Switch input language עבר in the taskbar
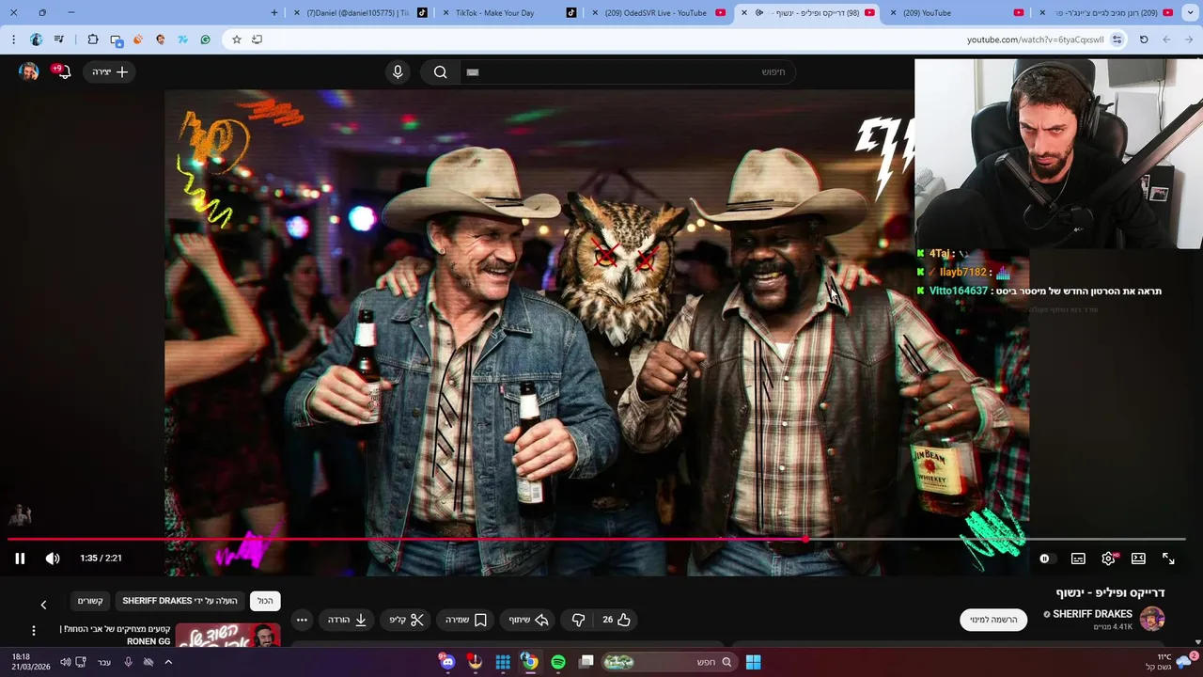The height and width of the screenshot is (677, 1203). point(104,662)
